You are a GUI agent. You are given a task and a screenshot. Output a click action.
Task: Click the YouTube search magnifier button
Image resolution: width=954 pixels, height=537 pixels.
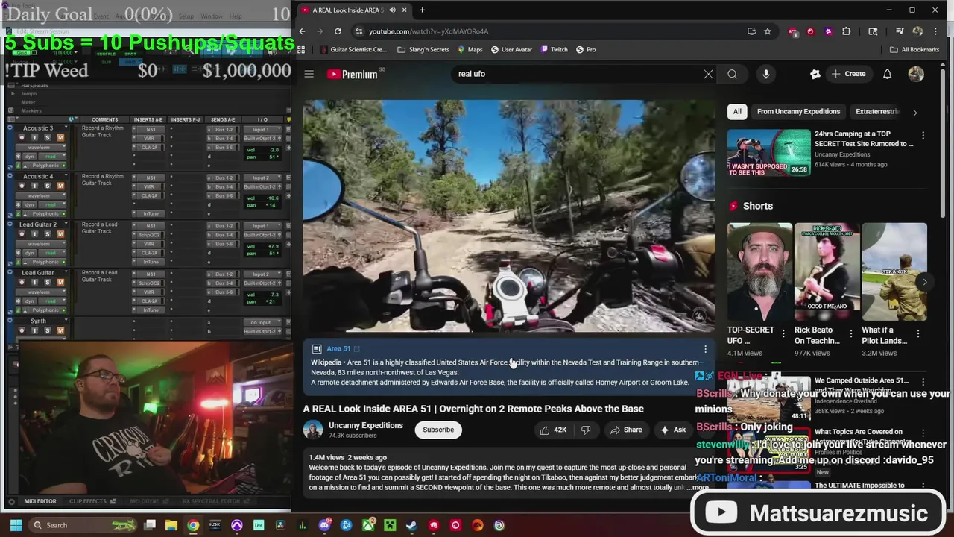[x=733, y=74]
